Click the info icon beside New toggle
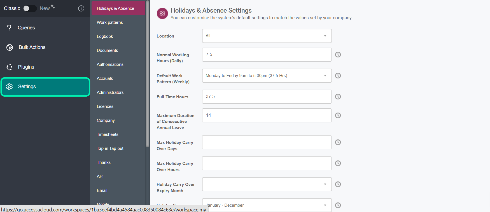The height and width of the screenshot is (212, 490). (x=81, y=8)
